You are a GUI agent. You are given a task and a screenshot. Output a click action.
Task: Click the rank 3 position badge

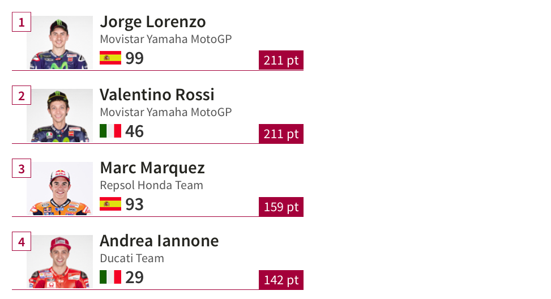click(x=22, y=169)
